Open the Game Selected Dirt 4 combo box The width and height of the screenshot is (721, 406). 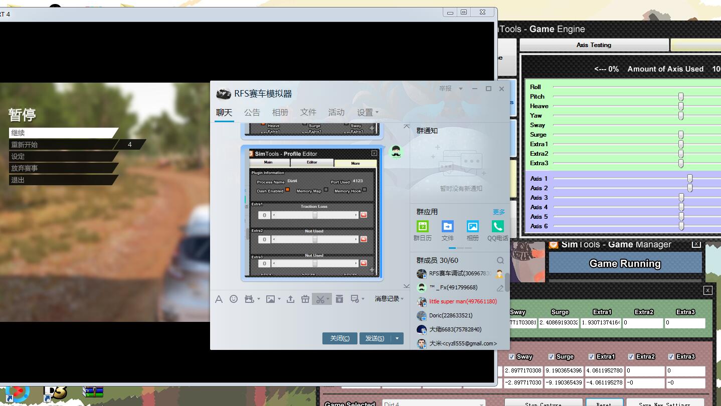(x=433, y=403)
